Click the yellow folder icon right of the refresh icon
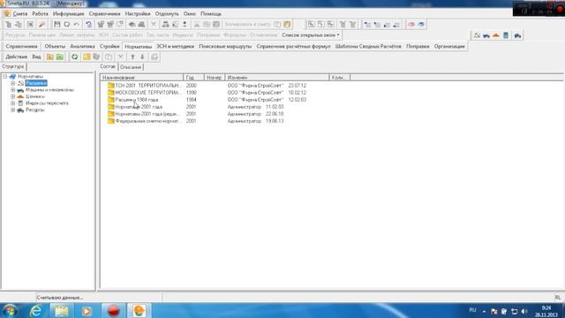The width and height of the screenshot is (565, 318). point(87,57)
